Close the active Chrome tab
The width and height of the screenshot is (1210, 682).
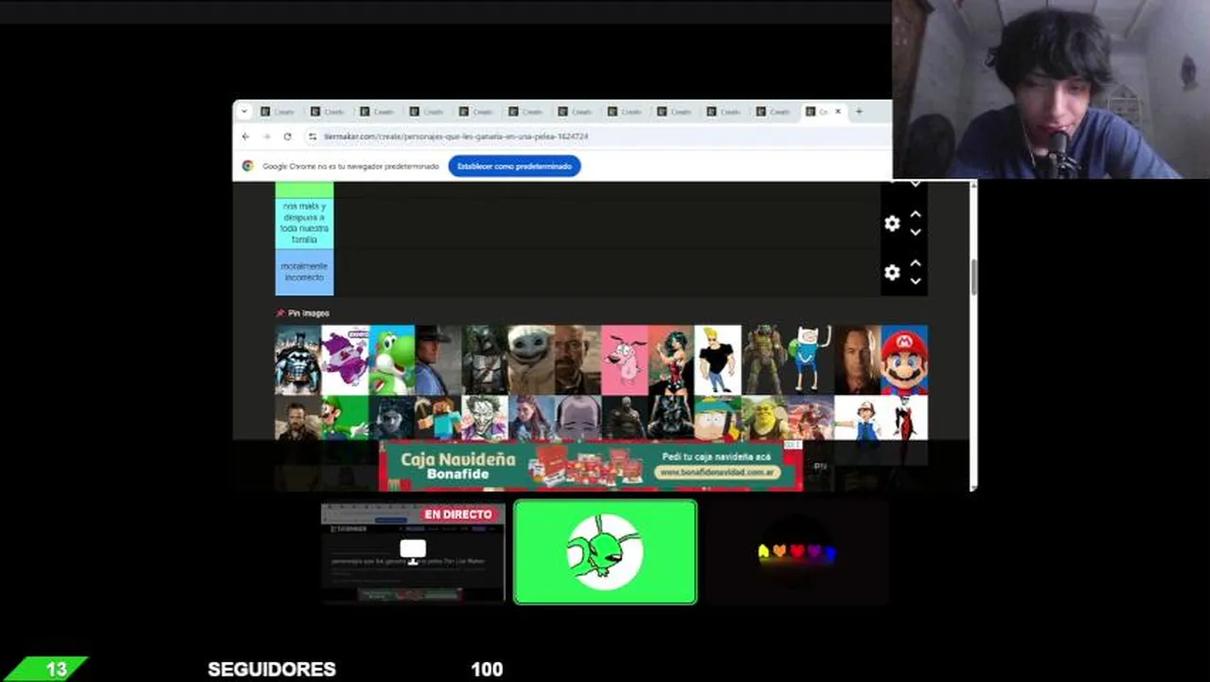coord(837,112)
